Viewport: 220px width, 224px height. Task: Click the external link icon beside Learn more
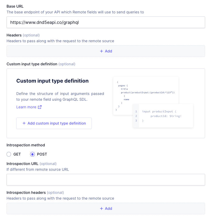tap(40, 107)
